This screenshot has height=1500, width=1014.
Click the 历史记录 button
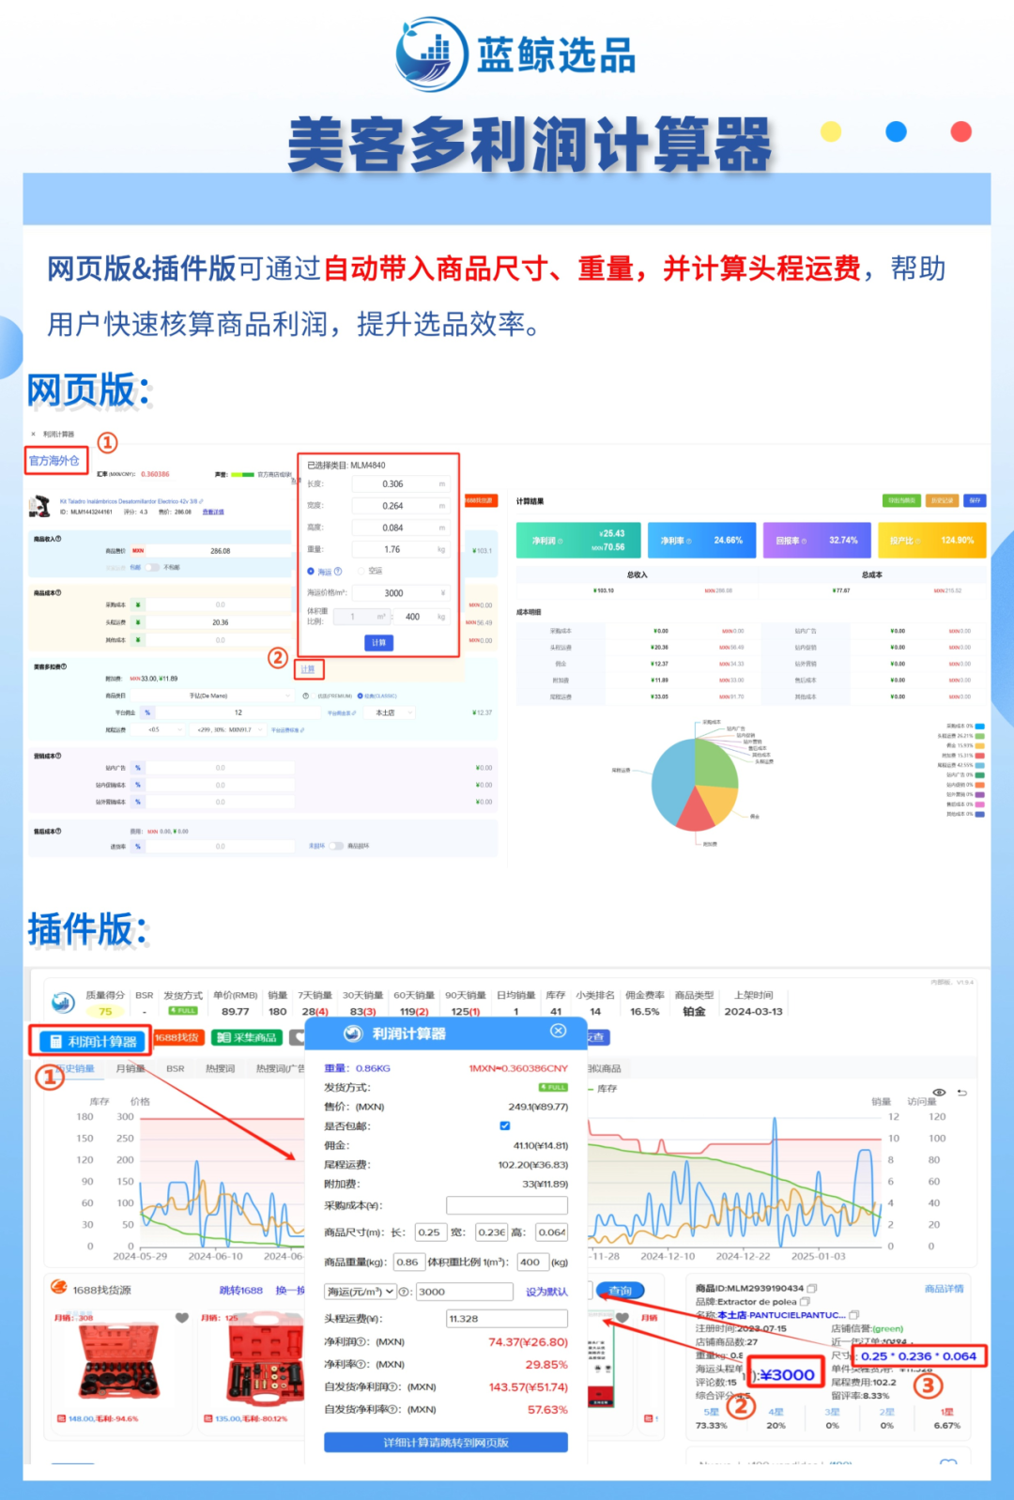(942, 500)
